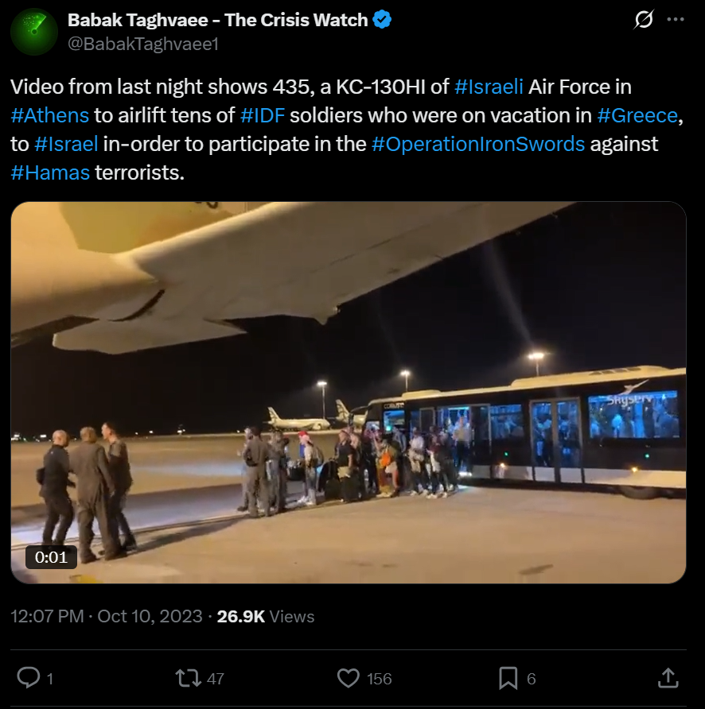Open the #Hamas hashtag link

point(50,172)
